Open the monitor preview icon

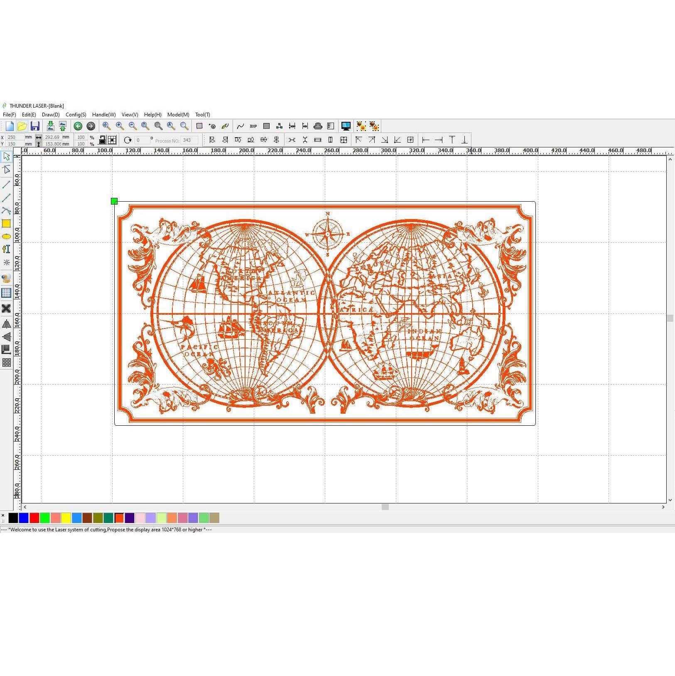click(x=346, y=126)
